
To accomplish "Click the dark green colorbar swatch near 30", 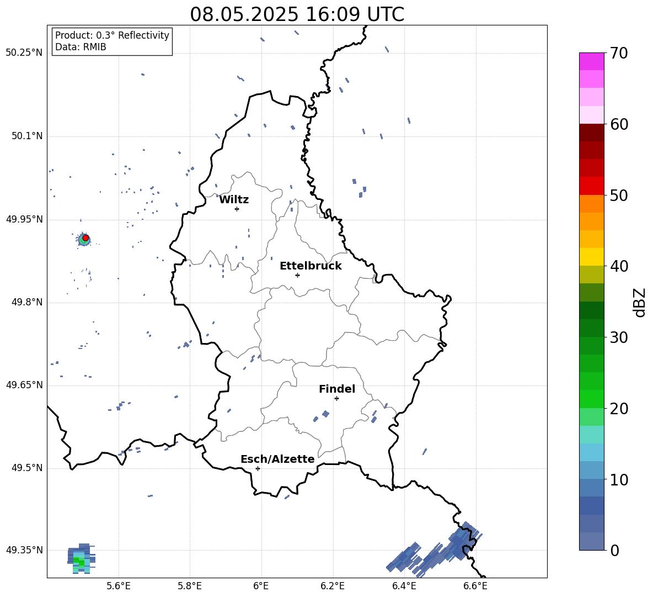I will (591, 327).
